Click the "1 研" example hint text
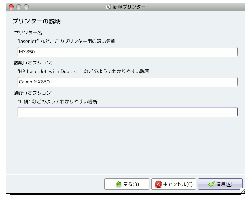The width and height of the screenshot is (251, 202). [57, 101]
